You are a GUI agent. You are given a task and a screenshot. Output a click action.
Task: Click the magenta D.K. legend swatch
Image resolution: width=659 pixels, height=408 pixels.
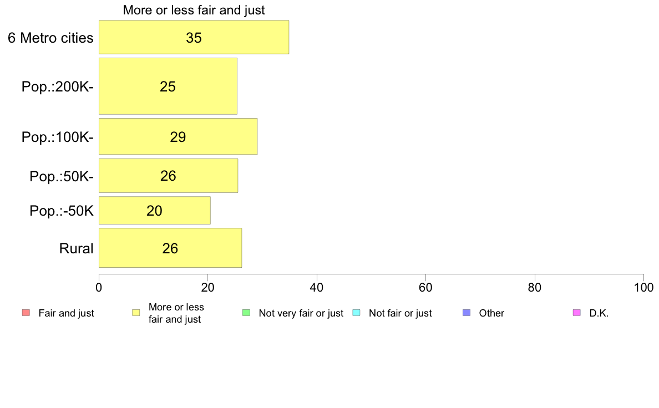point(577,313)
